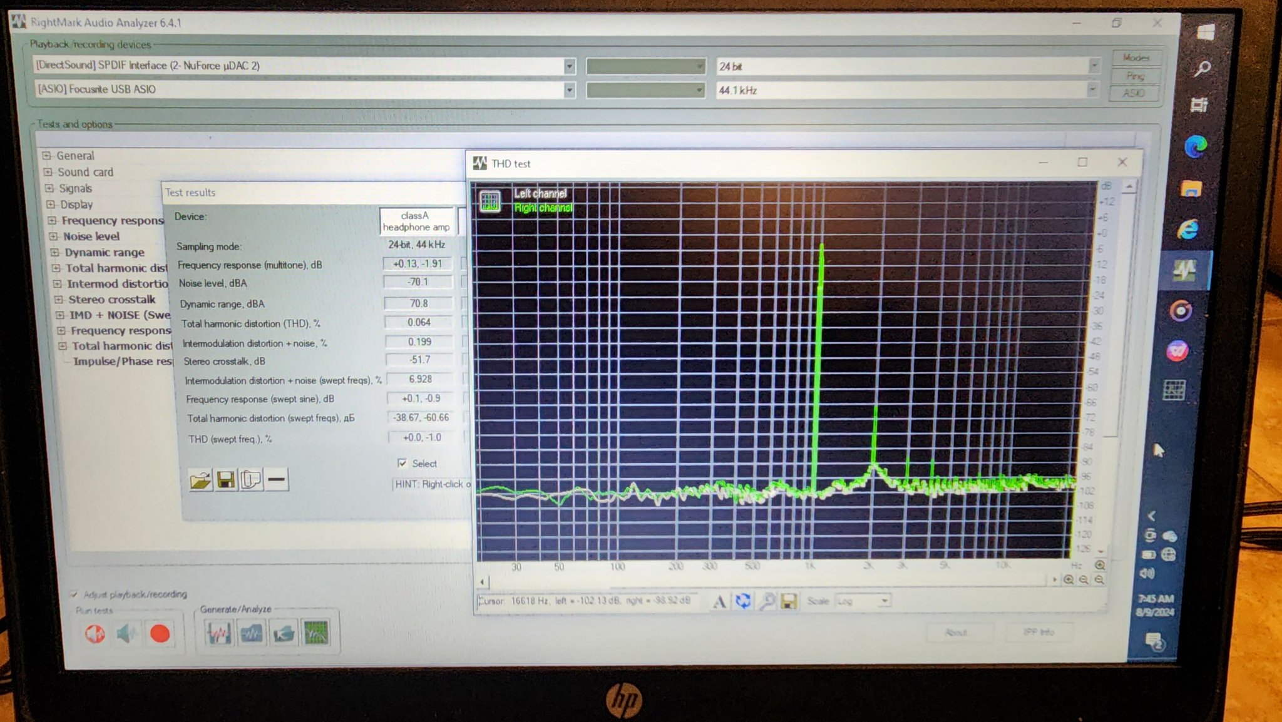Save test results with floppy icon
1282x722 pixels.
pyautogui.click(x=226, y=480)
